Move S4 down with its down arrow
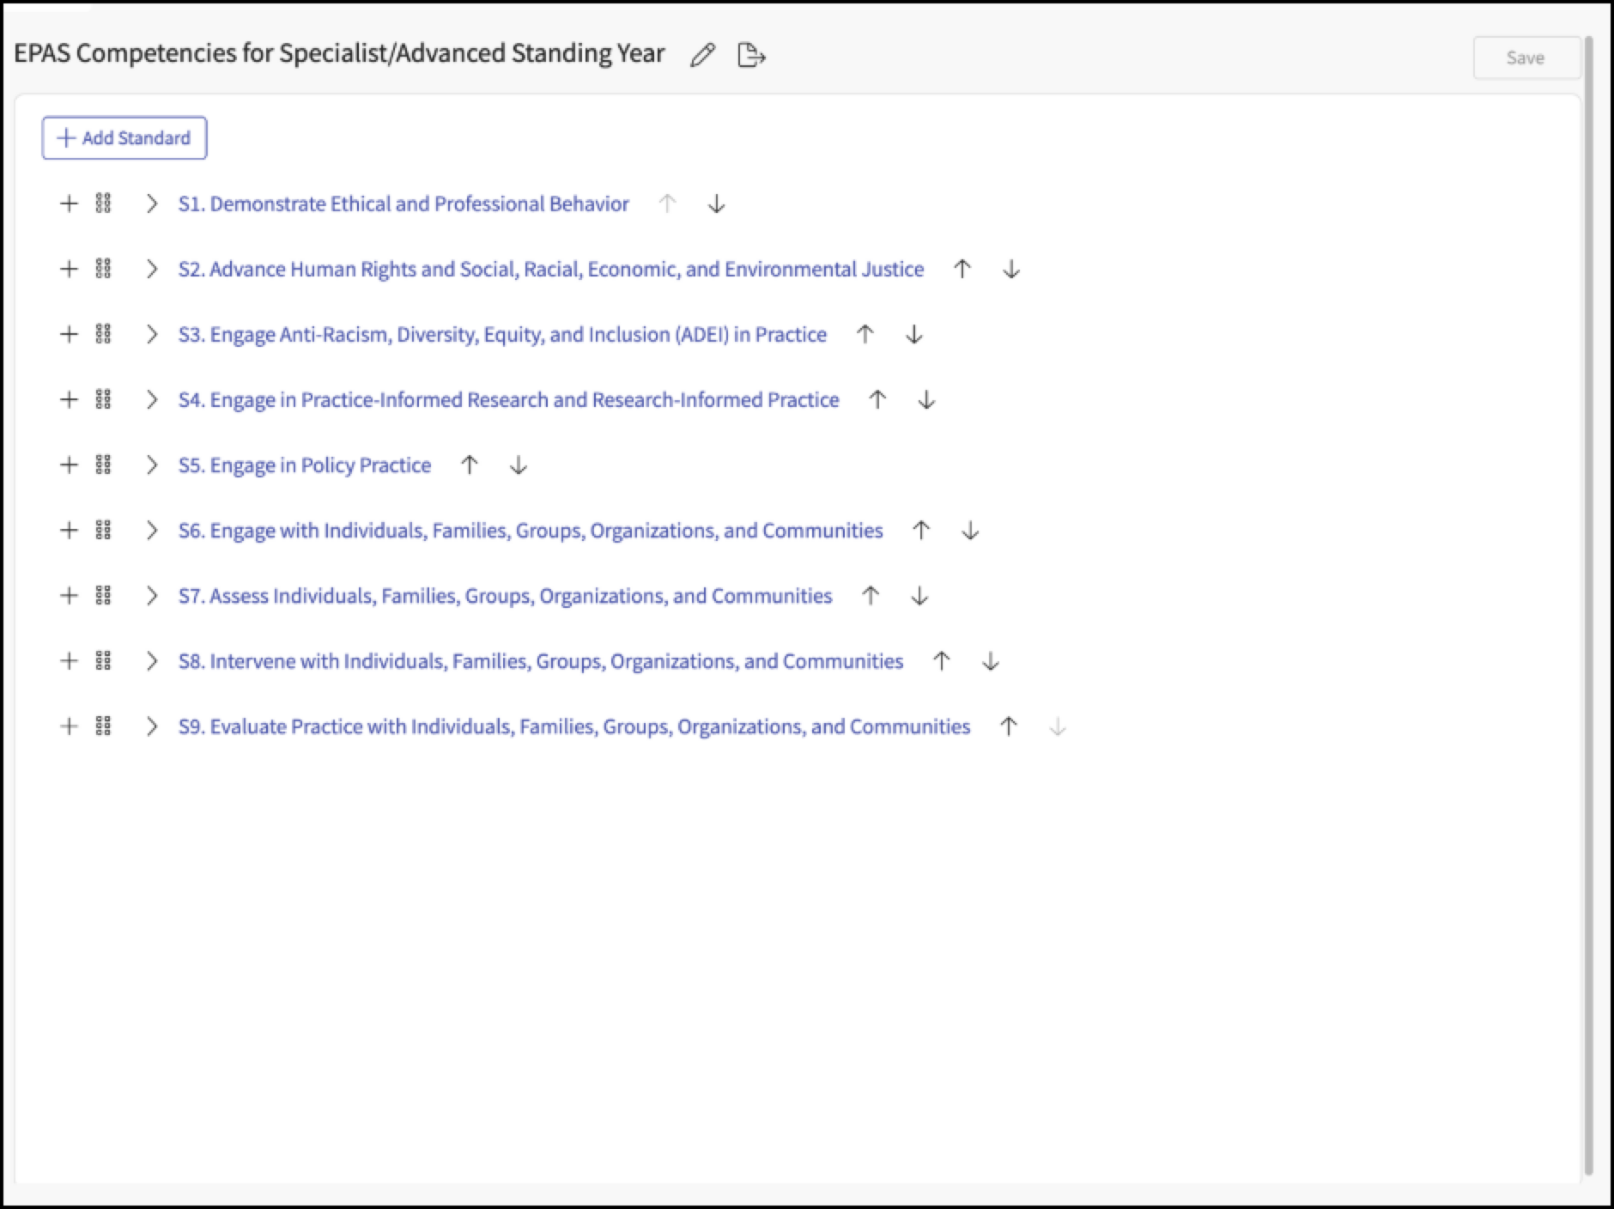1614x1209 pixels. (x=926, y=399)
